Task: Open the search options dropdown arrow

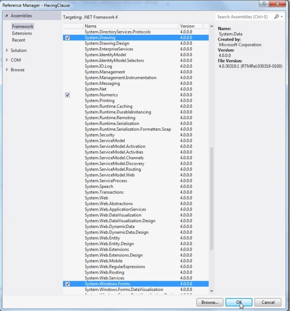Action: tap(282, 17)
